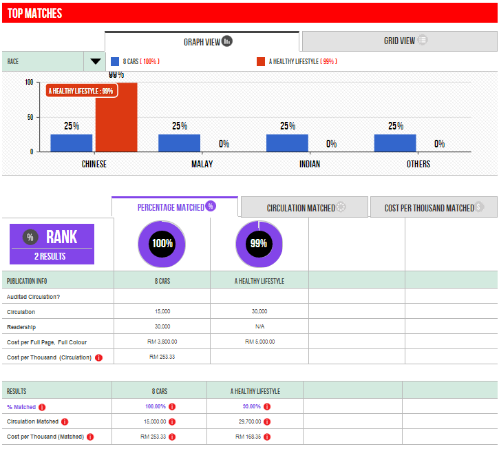Image resolution: width=499 pixels, height=449 pixels.
Task: Select the Cost Per Thousand Matched tab
Action: point(434,207)
